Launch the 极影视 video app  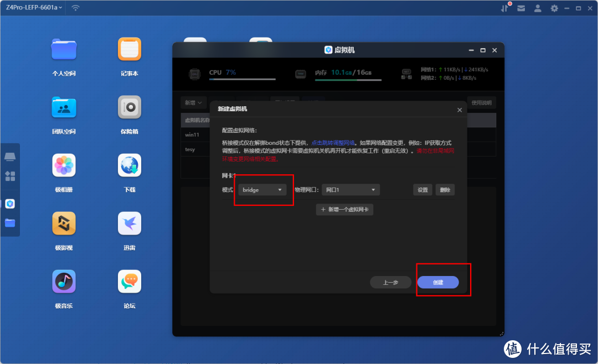[x=64, y=223]
